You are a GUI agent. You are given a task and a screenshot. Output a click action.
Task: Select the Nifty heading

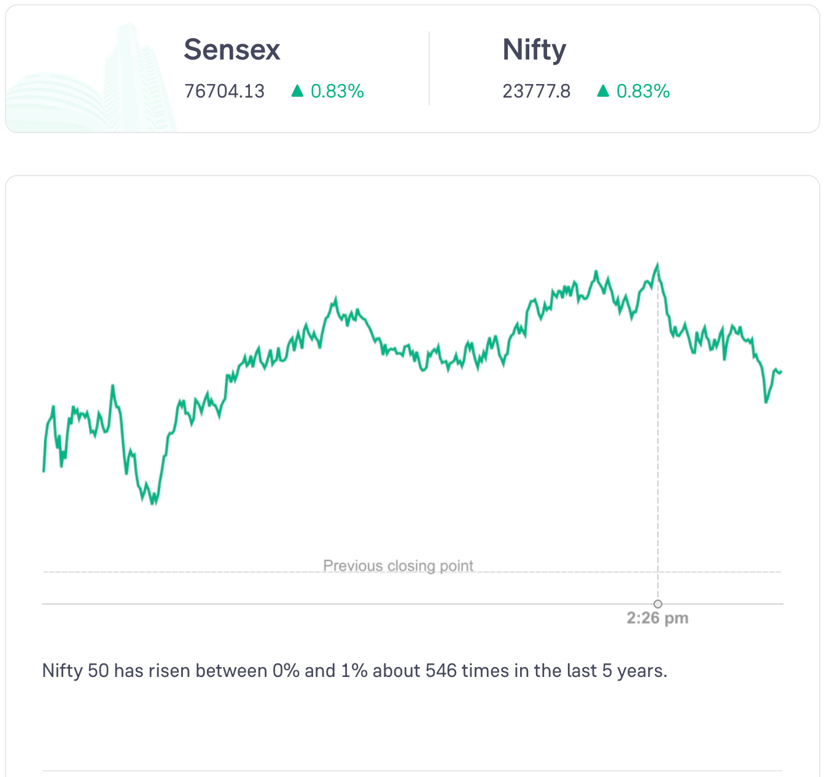click(534, 50)
